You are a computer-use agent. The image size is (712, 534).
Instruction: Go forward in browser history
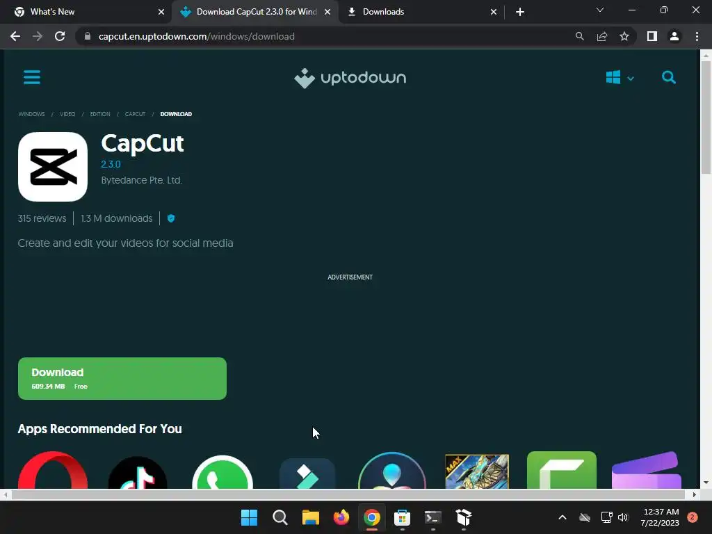pos(38,36)
